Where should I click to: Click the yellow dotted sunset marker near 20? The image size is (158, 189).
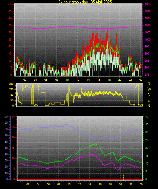tap(123, 177)
